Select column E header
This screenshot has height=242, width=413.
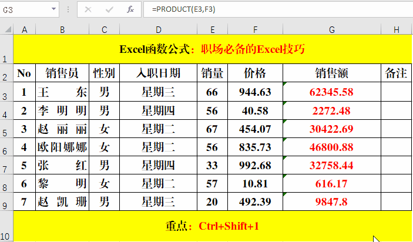(212, 29)
